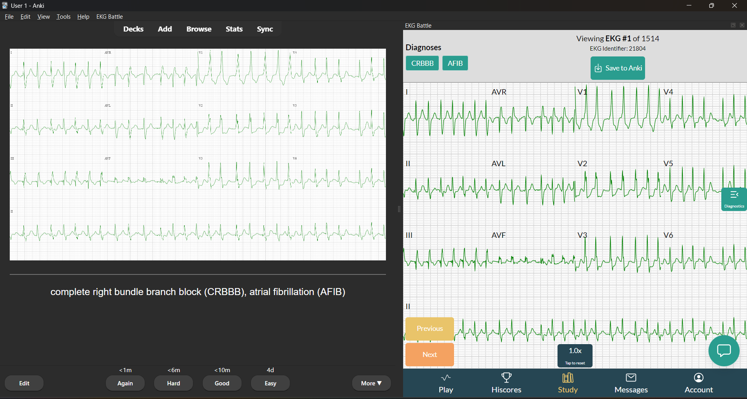Image resolution: width=747 pixels, height=399 pixels.
Task: Reset the 1.0x zoom level
Action: pos(575,355)
